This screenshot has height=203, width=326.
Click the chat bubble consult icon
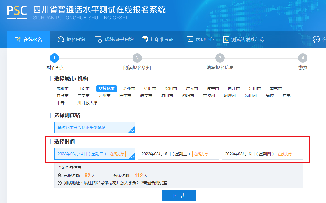316,40
